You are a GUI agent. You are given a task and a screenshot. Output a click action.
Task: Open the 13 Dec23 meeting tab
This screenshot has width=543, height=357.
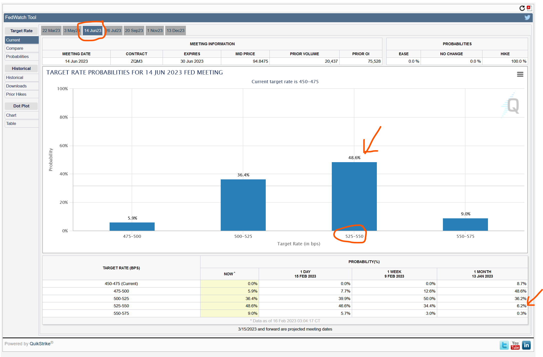point(175,30)
